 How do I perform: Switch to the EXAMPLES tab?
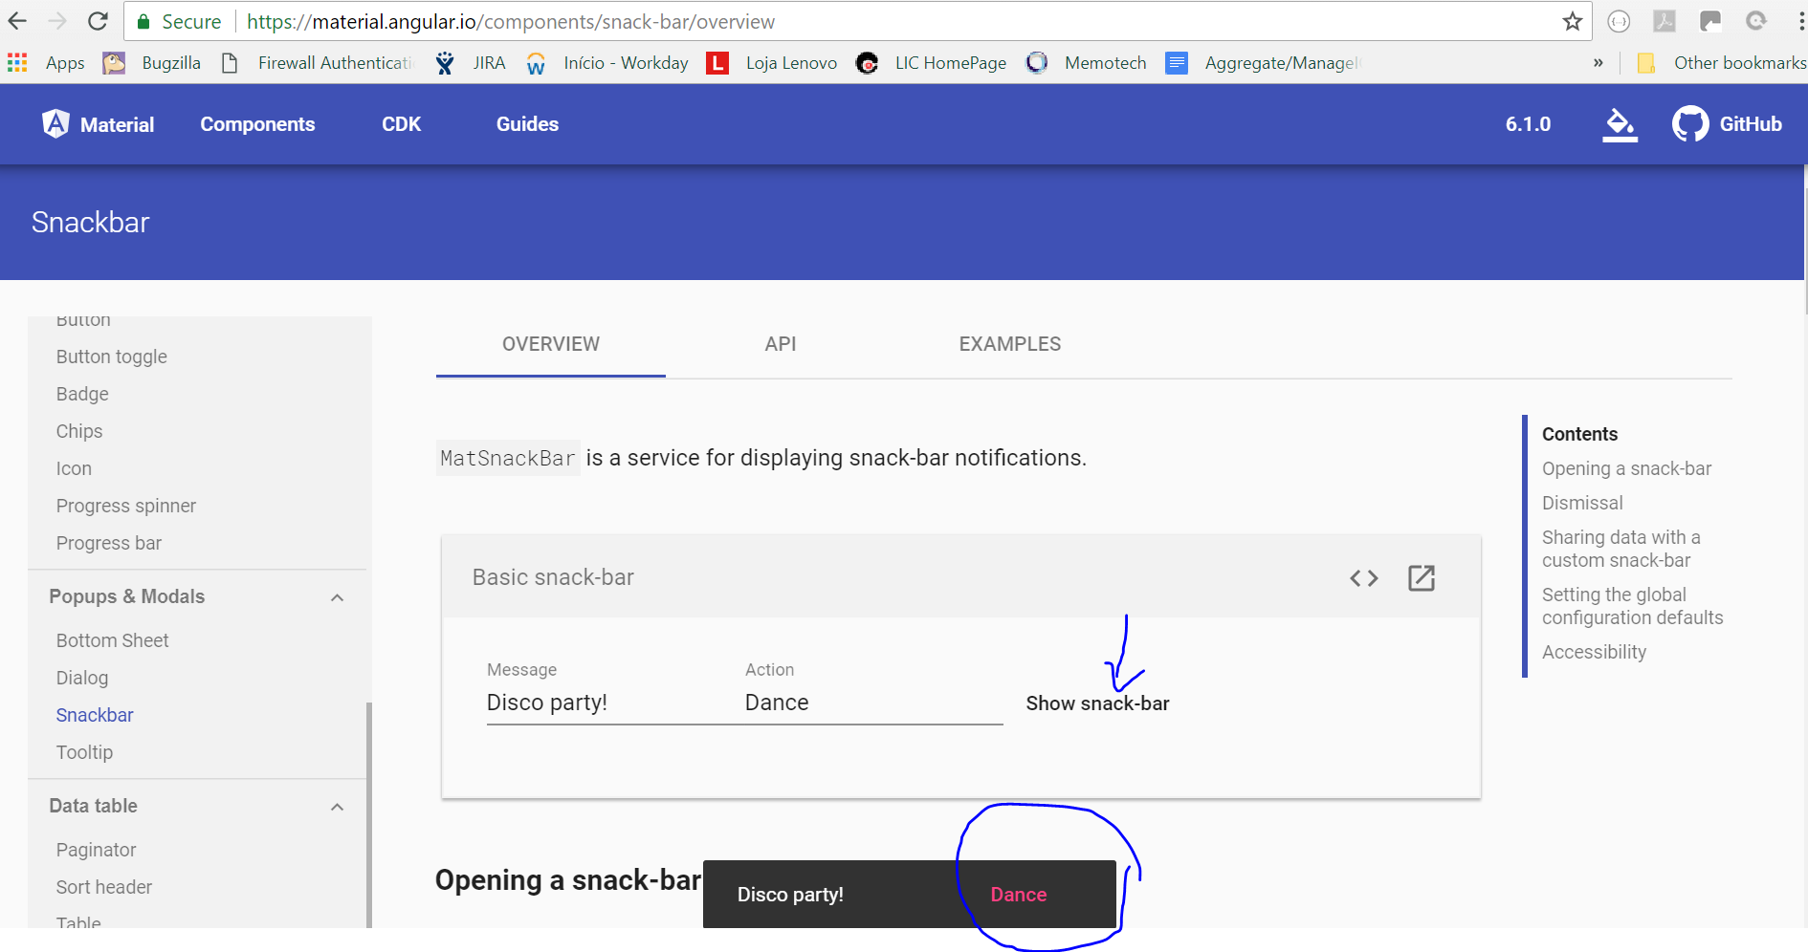tap(1010, 344)
